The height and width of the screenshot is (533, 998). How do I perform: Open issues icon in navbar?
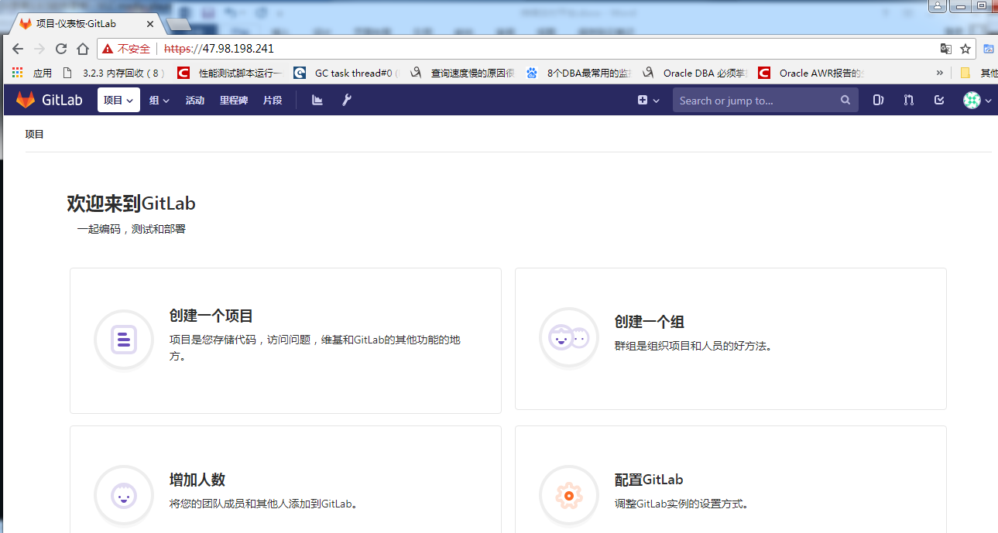coord(878,100)
